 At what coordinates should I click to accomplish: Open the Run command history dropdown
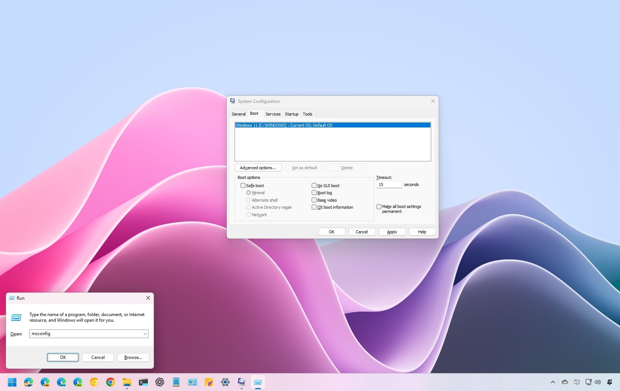[x=145, y=334]
